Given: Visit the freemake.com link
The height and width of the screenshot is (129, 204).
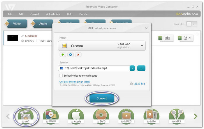Looking at the screenshot, I should tap(187, 14).
